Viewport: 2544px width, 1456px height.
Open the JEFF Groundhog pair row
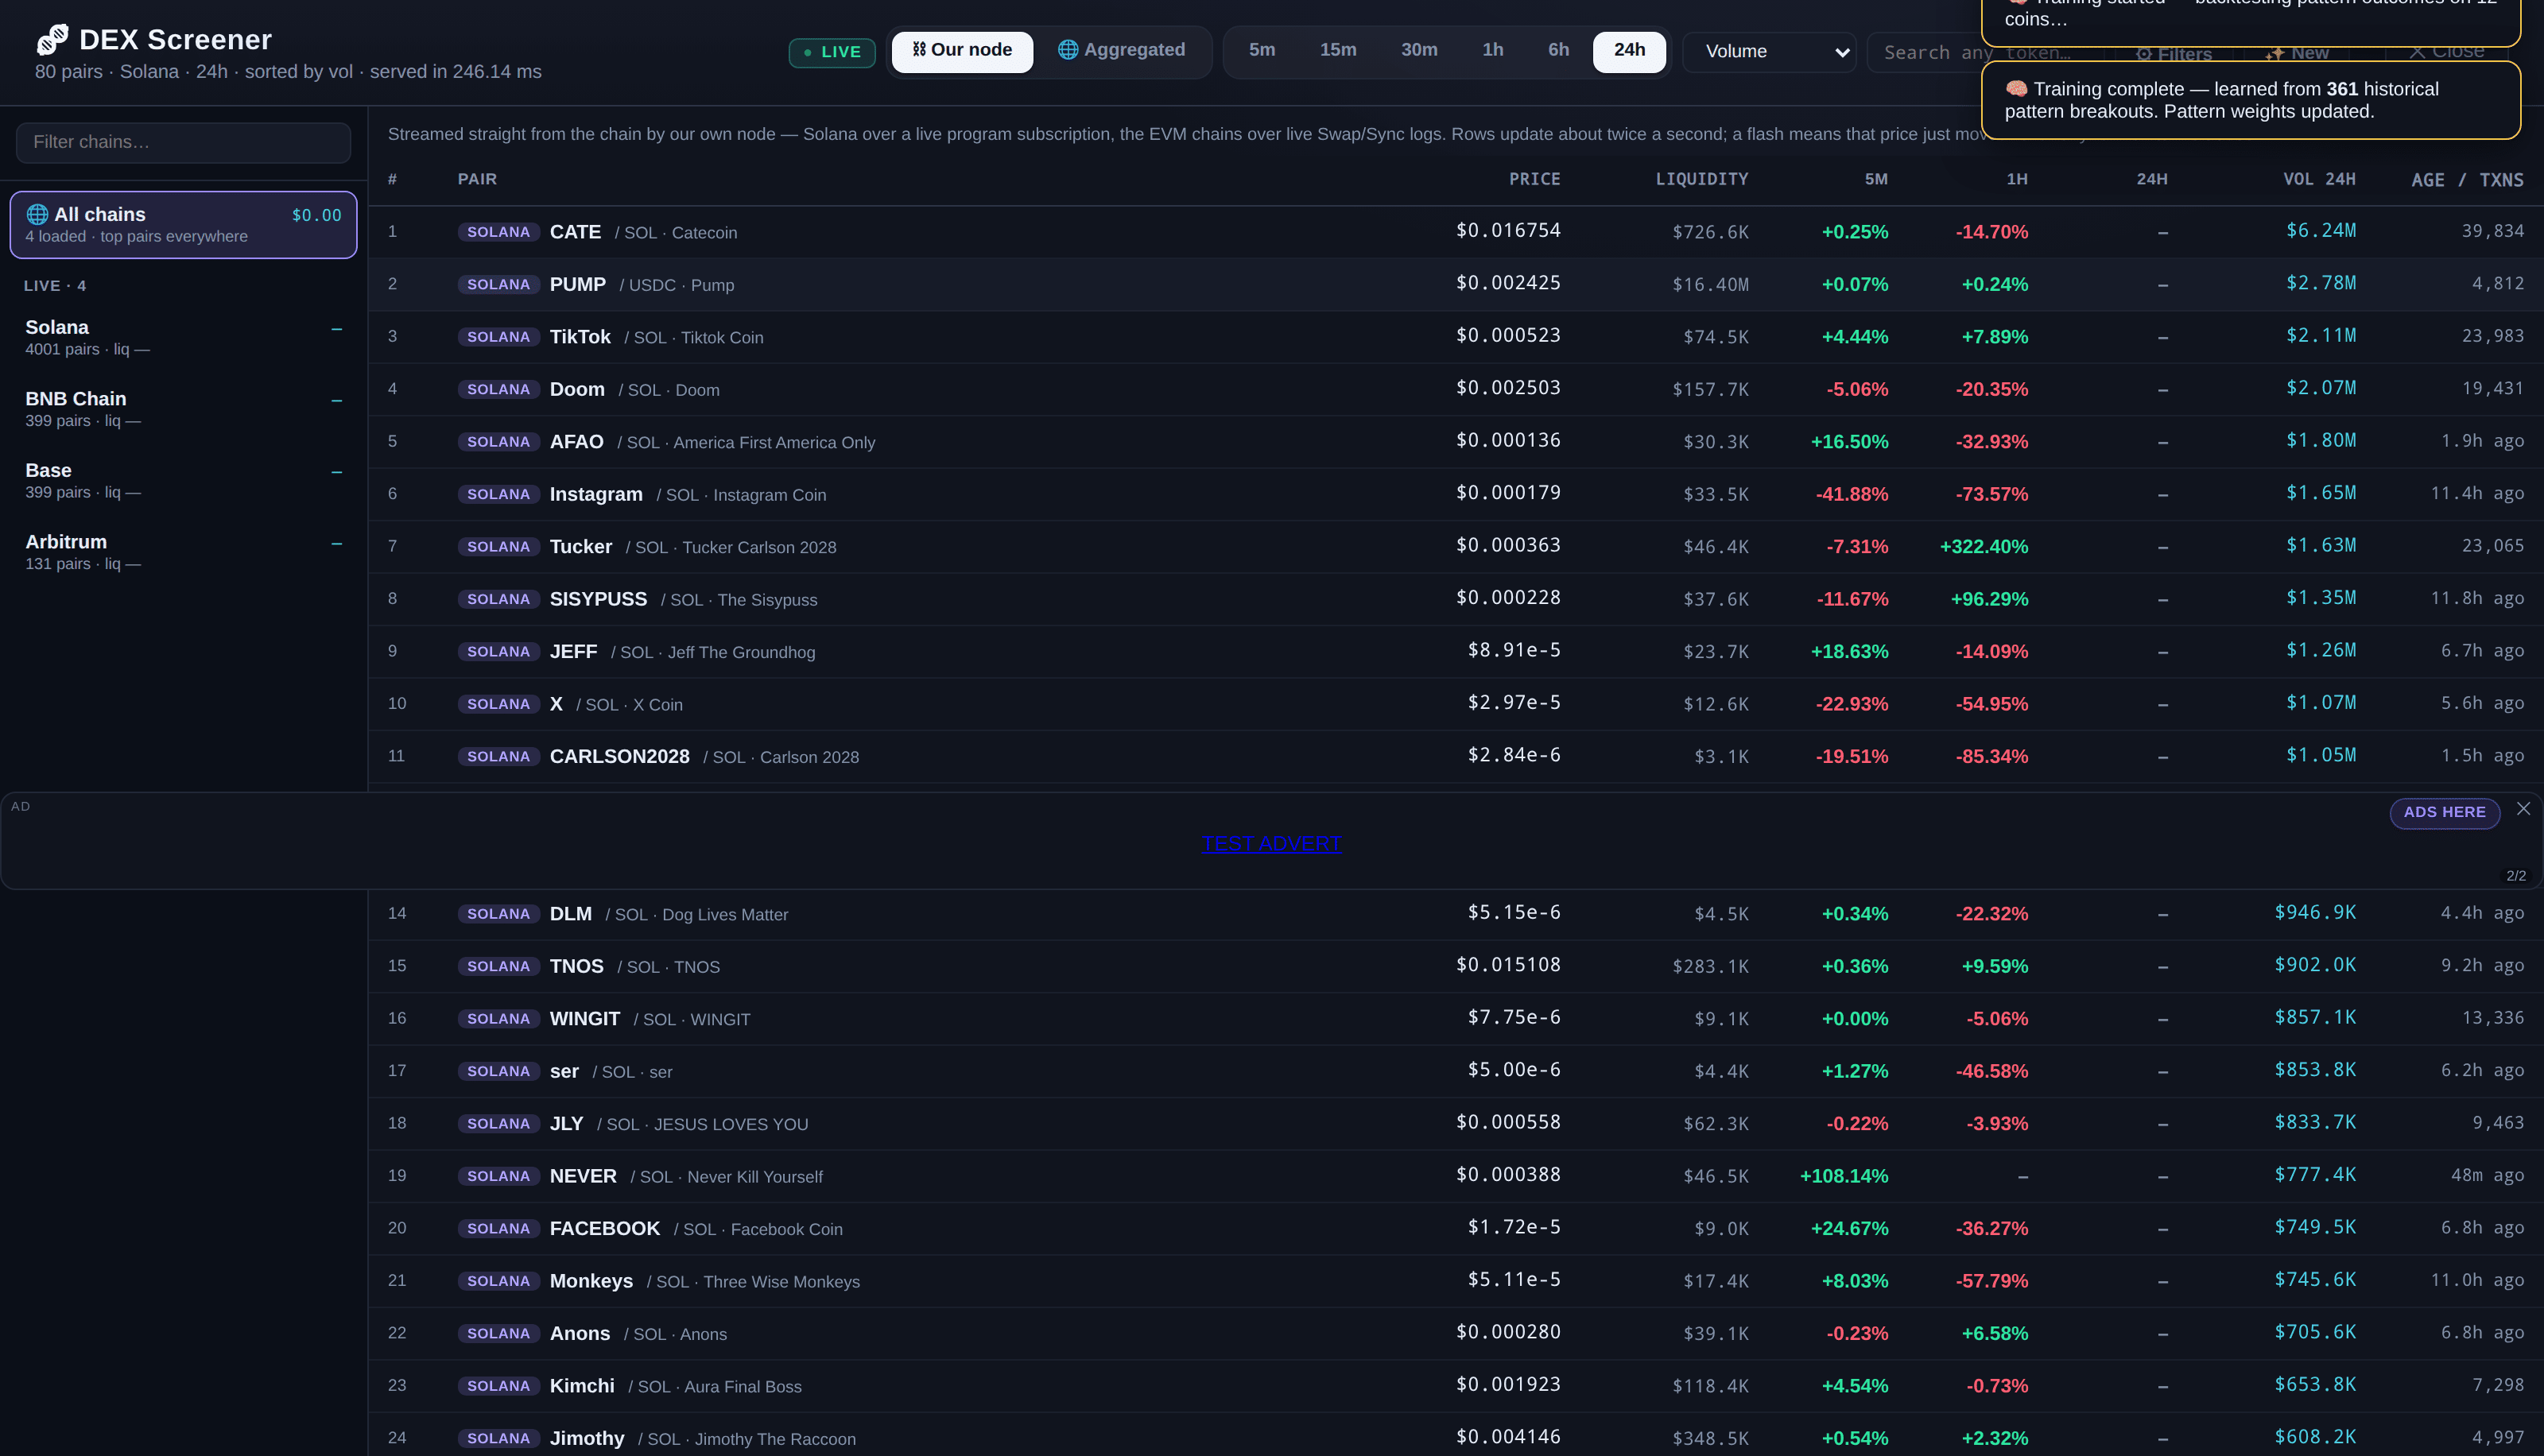1455,652
